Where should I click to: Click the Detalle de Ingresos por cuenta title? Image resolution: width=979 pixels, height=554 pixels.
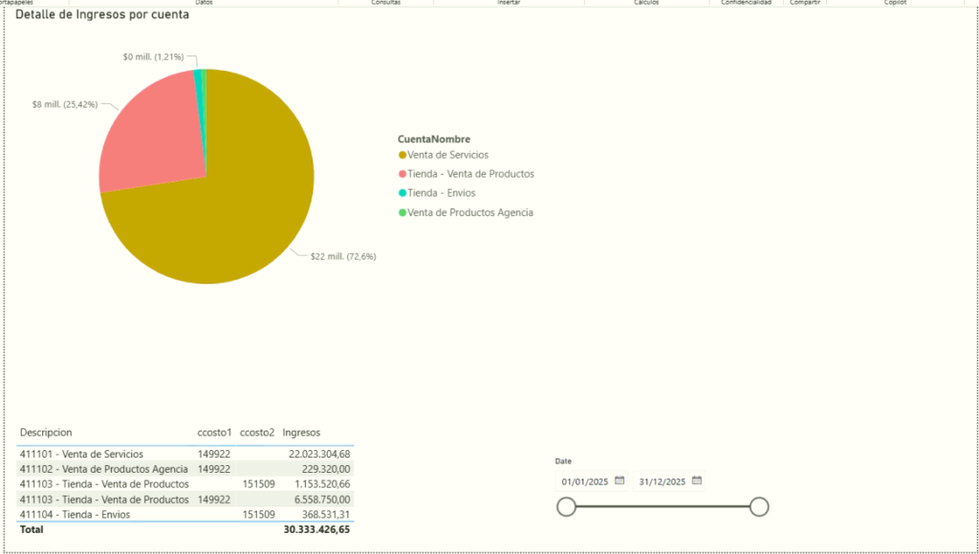(x=101, y=15)
